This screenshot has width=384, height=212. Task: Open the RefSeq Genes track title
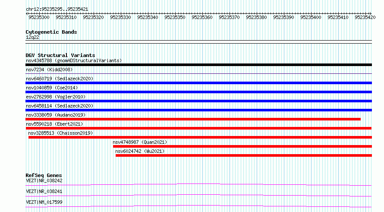point(44,175)
